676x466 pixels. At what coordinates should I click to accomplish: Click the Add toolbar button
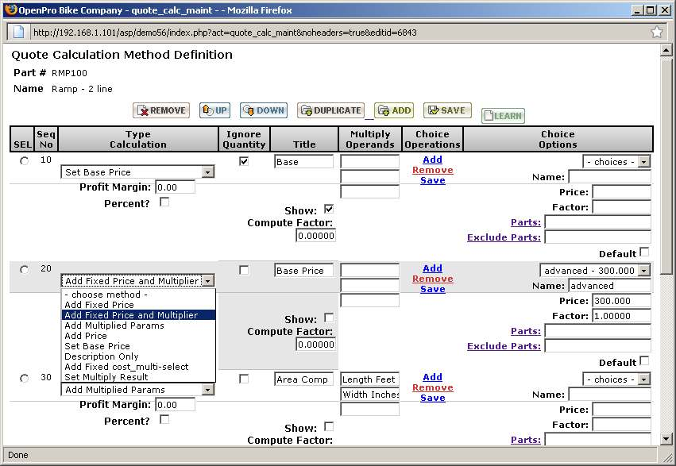coord(393,110)
